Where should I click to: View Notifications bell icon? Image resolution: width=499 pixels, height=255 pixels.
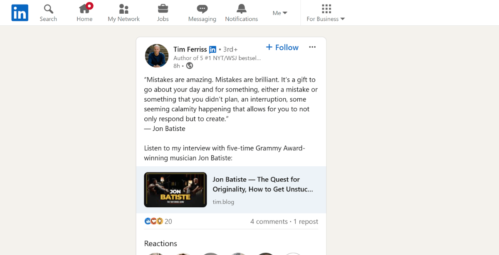(241, 9)
